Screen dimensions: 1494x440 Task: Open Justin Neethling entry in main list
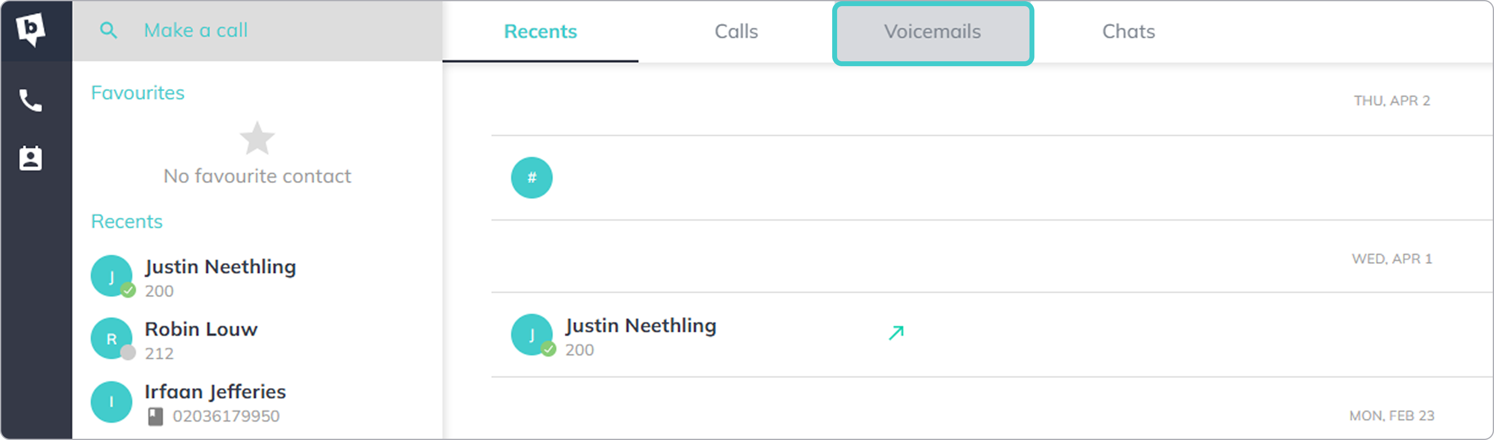pos(640,326)
